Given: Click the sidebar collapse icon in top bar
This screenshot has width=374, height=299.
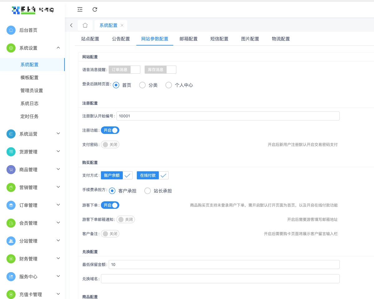Looking at the screenshot, I should point(80,9).
